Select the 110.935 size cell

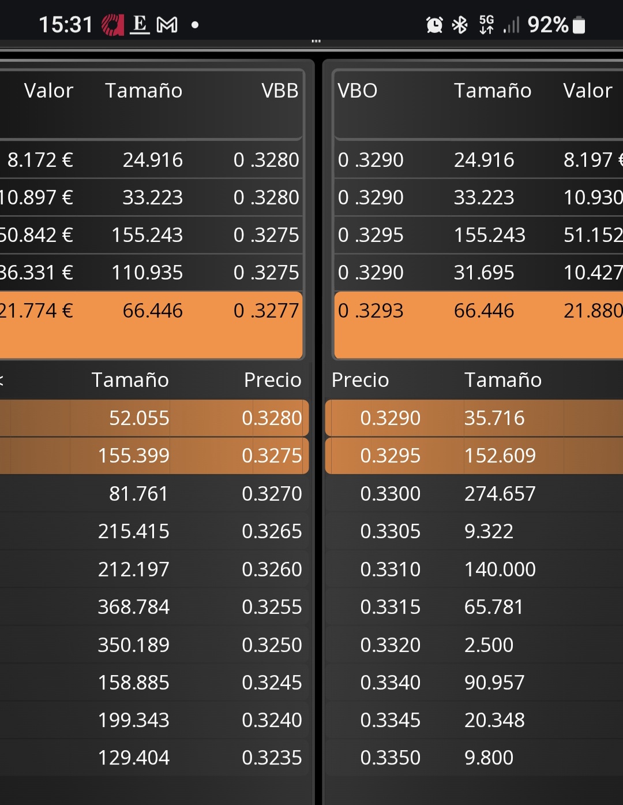click(147, 273)
